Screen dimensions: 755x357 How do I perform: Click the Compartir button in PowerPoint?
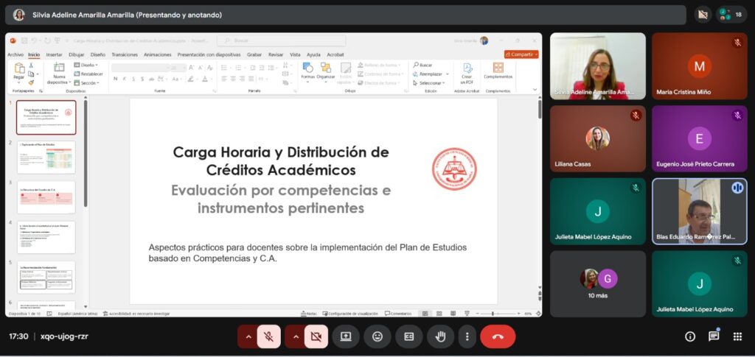point(521,54)
